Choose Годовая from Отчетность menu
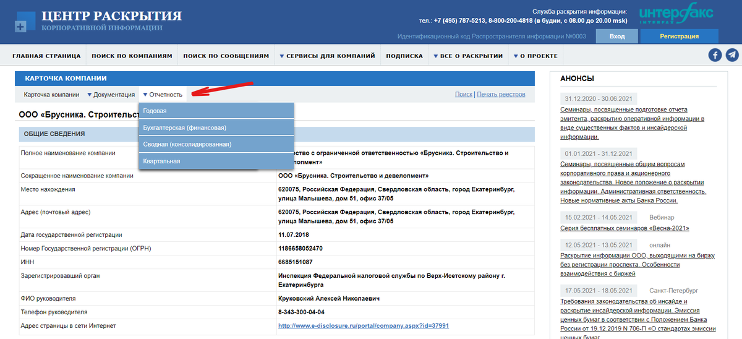 click(x=216, y=111)
